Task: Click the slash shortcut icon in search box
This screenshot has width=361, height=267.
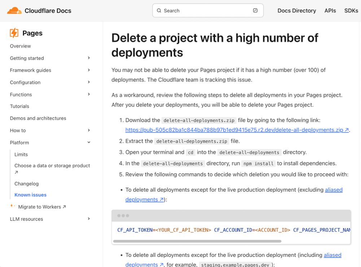Action: click(x=255, y=10)
